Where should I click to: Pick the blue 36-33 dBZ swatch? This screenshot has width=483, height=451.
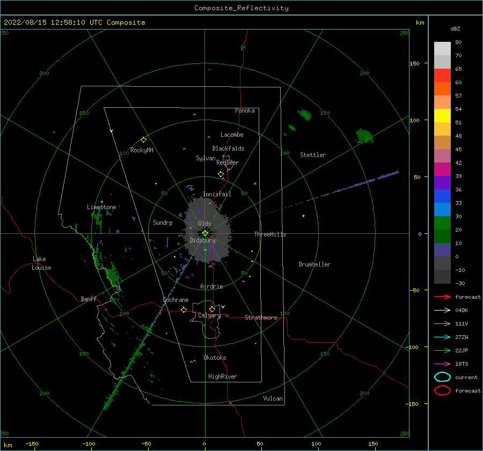[442, 196]
